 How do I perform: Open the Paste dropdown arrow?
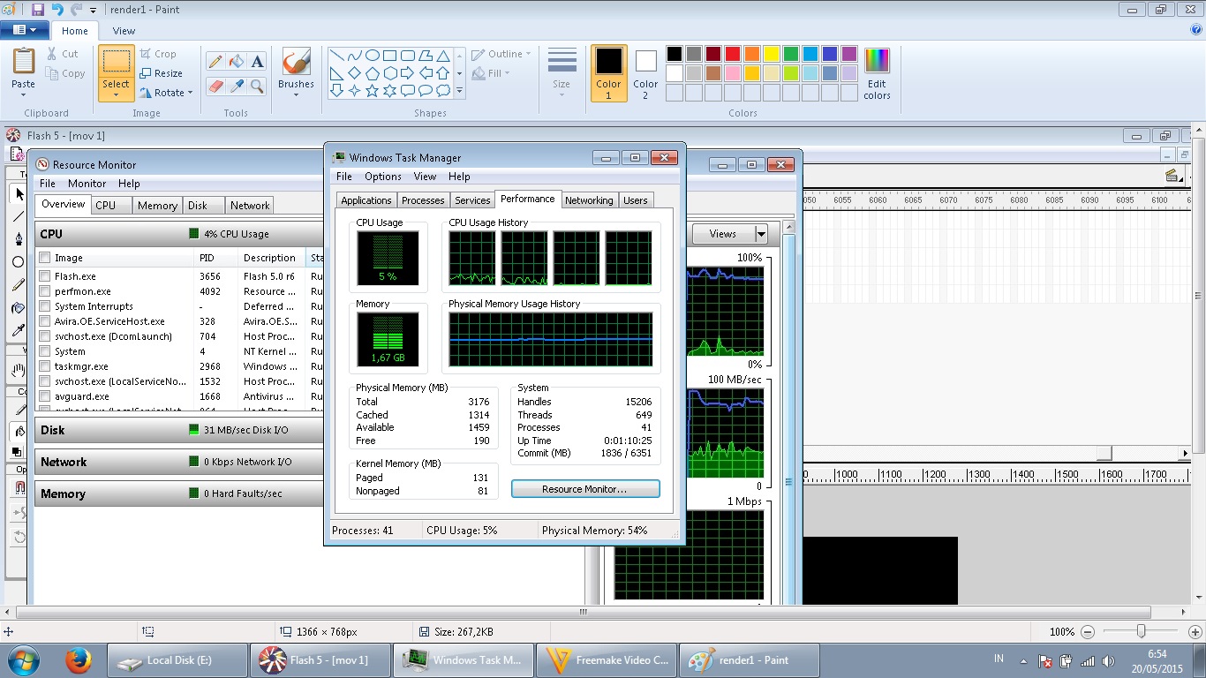pos(24,94)
